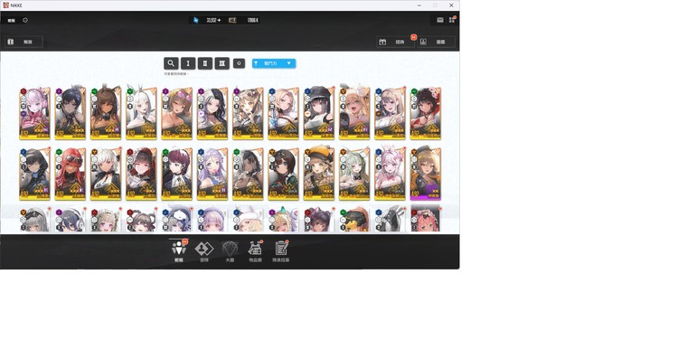
Task: Select the purple-highlighted card ending the second row
Action: [426, 174]
